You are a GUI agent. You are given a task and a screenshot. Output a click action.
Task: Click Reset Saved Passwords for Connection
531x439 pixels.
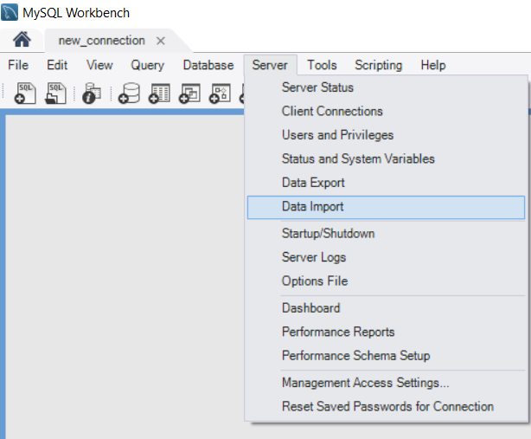coord(386,406)
